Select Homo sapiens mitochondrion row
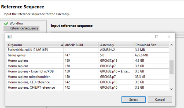The image size is (184, 108). [x=88, y=77]
